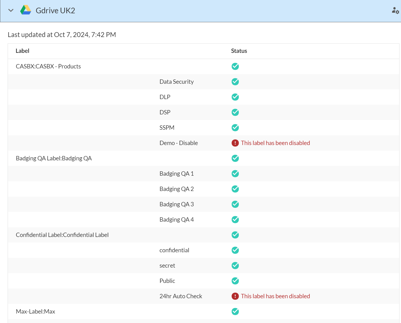The image size is (401, 323).
Task: Select the Badging QA Label:Badging QA row
Action: point(54,158)
